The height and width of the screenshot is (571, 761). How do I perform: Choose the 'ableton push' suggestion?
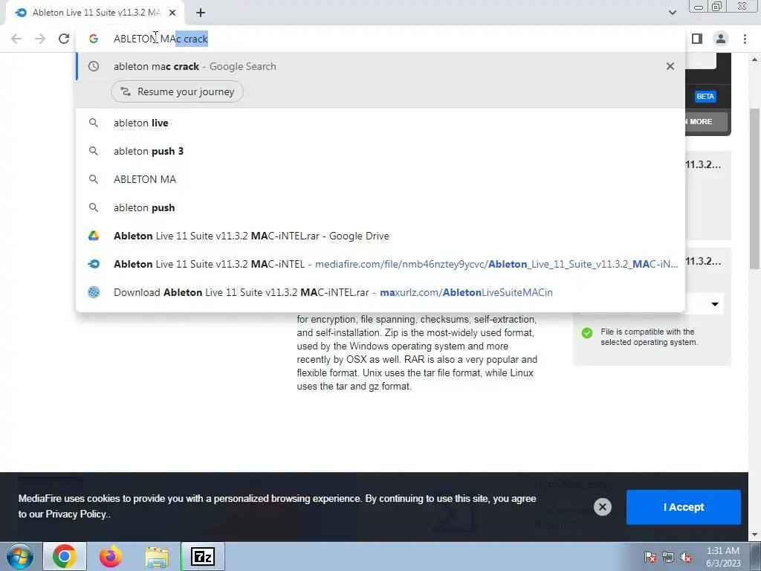tap(380, 207)
